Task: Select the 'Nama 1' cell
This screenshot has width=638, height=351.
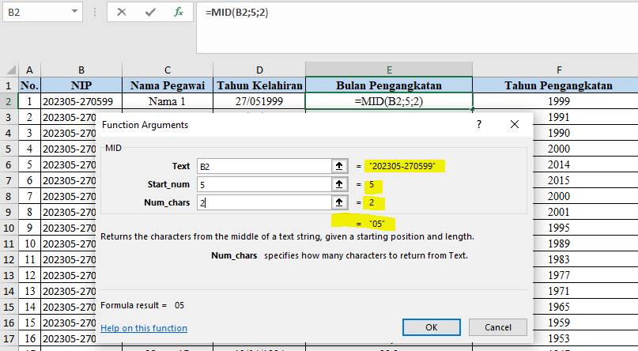Action: (x=168, y=101)
